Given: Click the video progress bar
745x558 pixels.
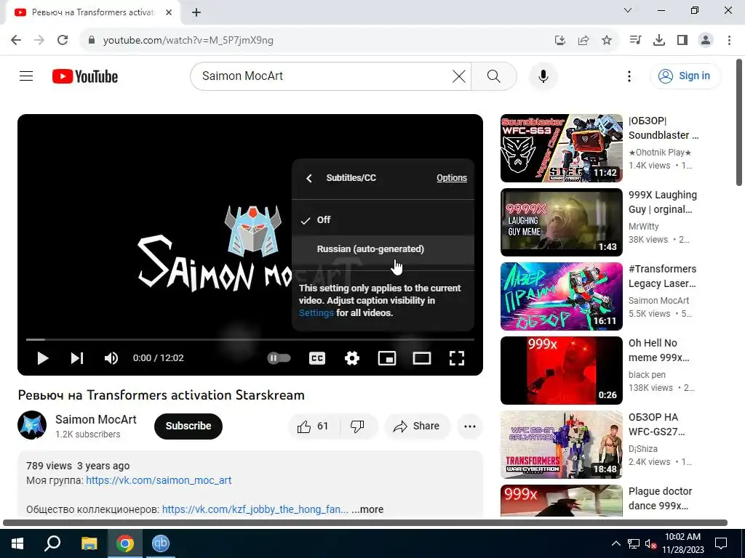Looking at the screenshot, I should click(250, 340).
